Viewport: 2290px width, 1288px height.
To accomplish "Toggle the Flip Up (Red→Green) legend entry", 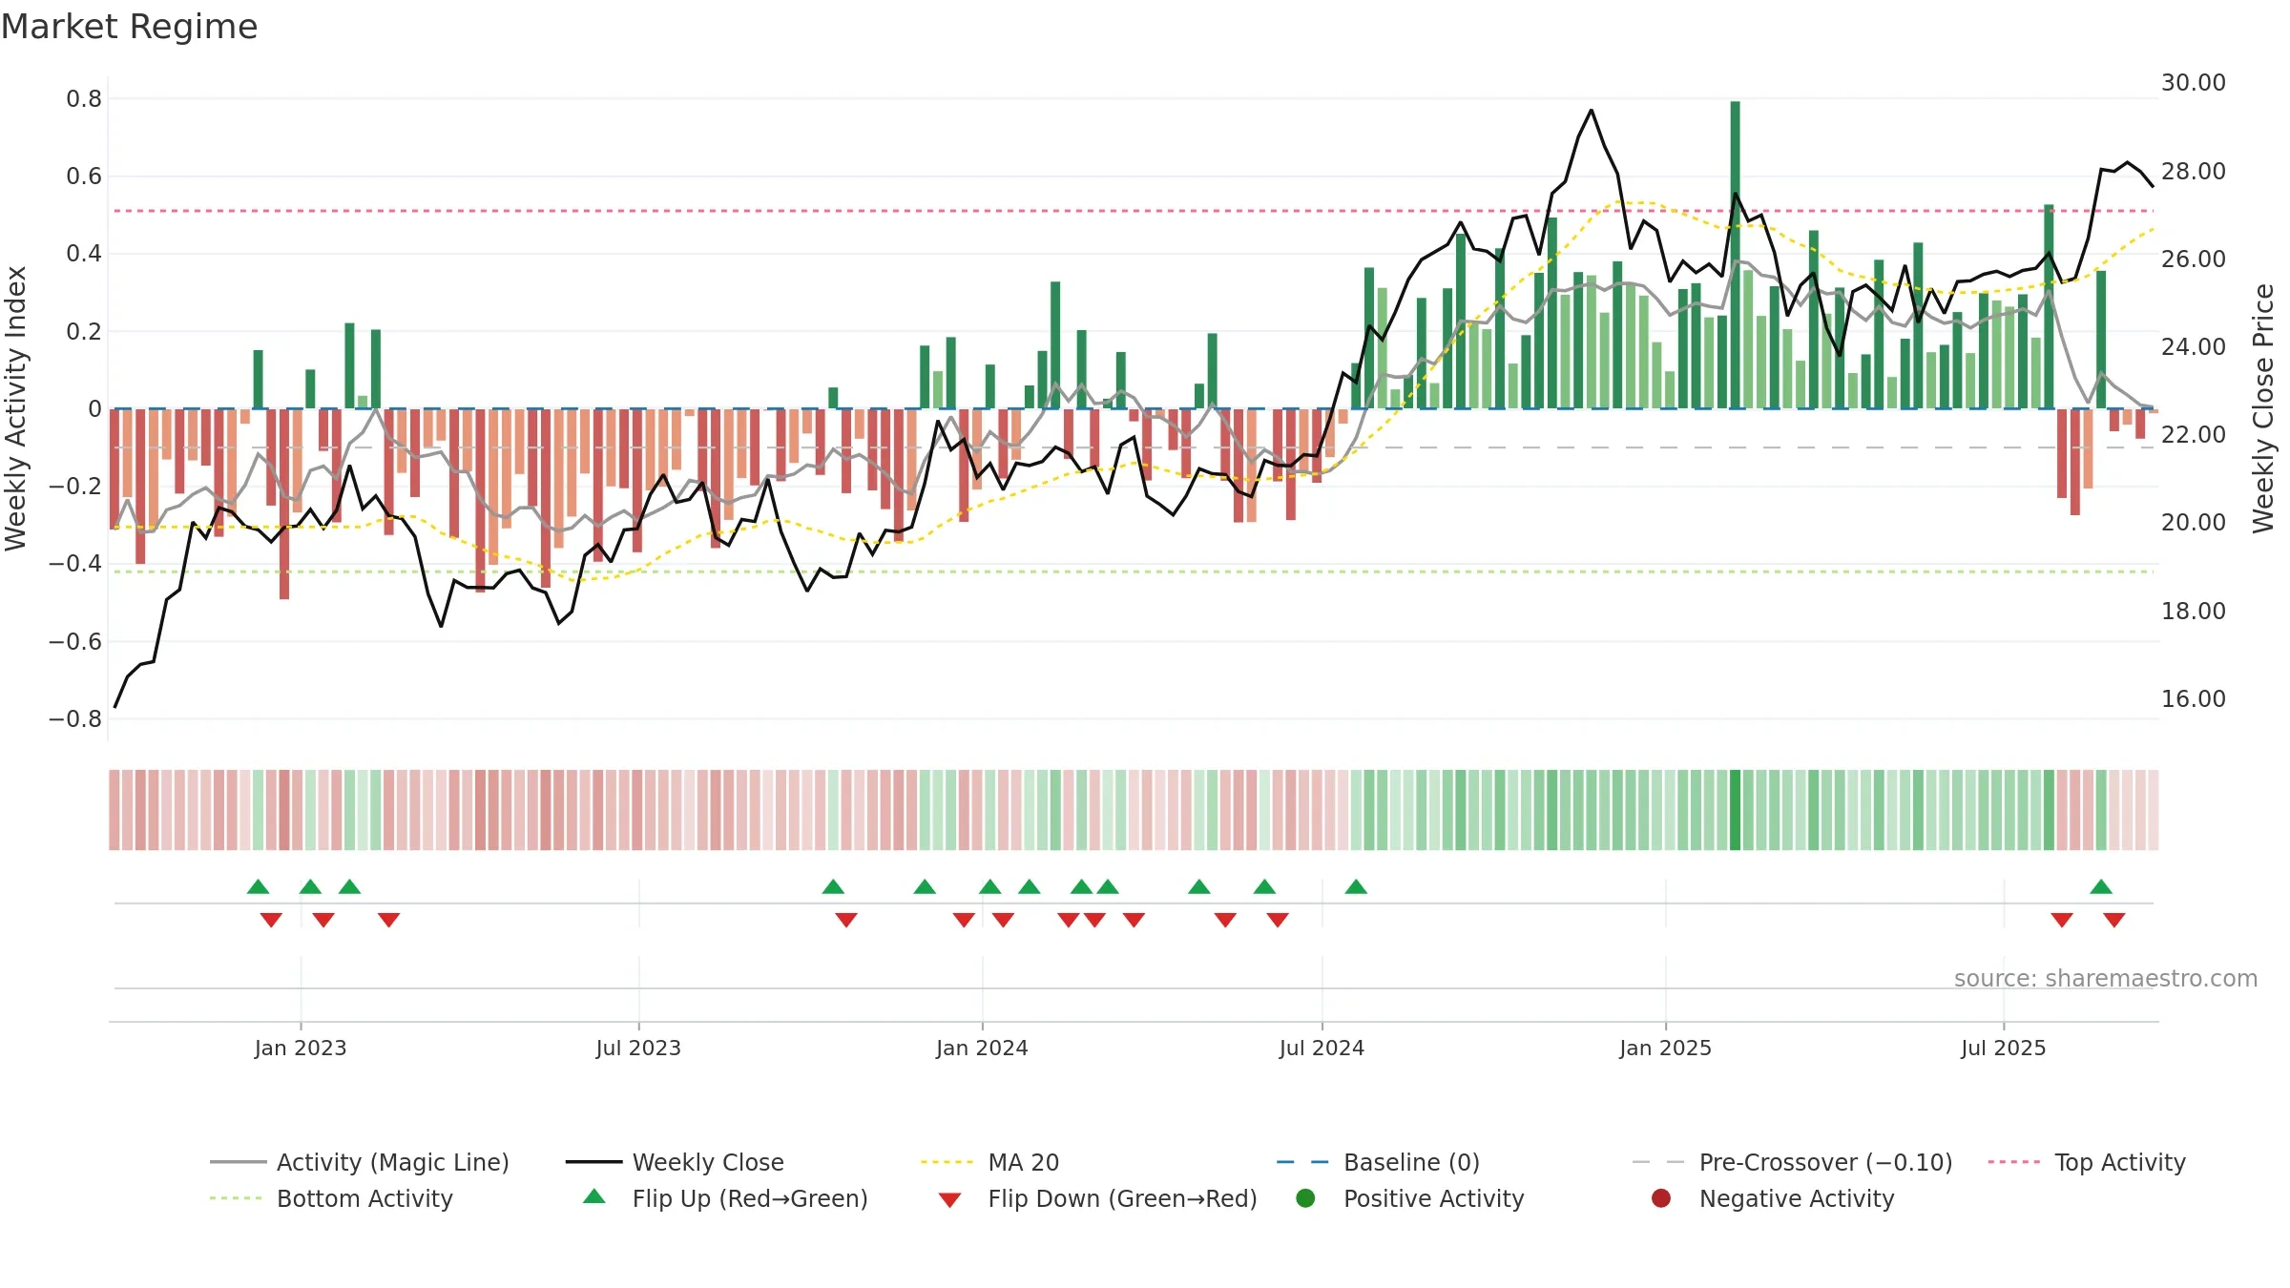I will [x=726, y=1198].
